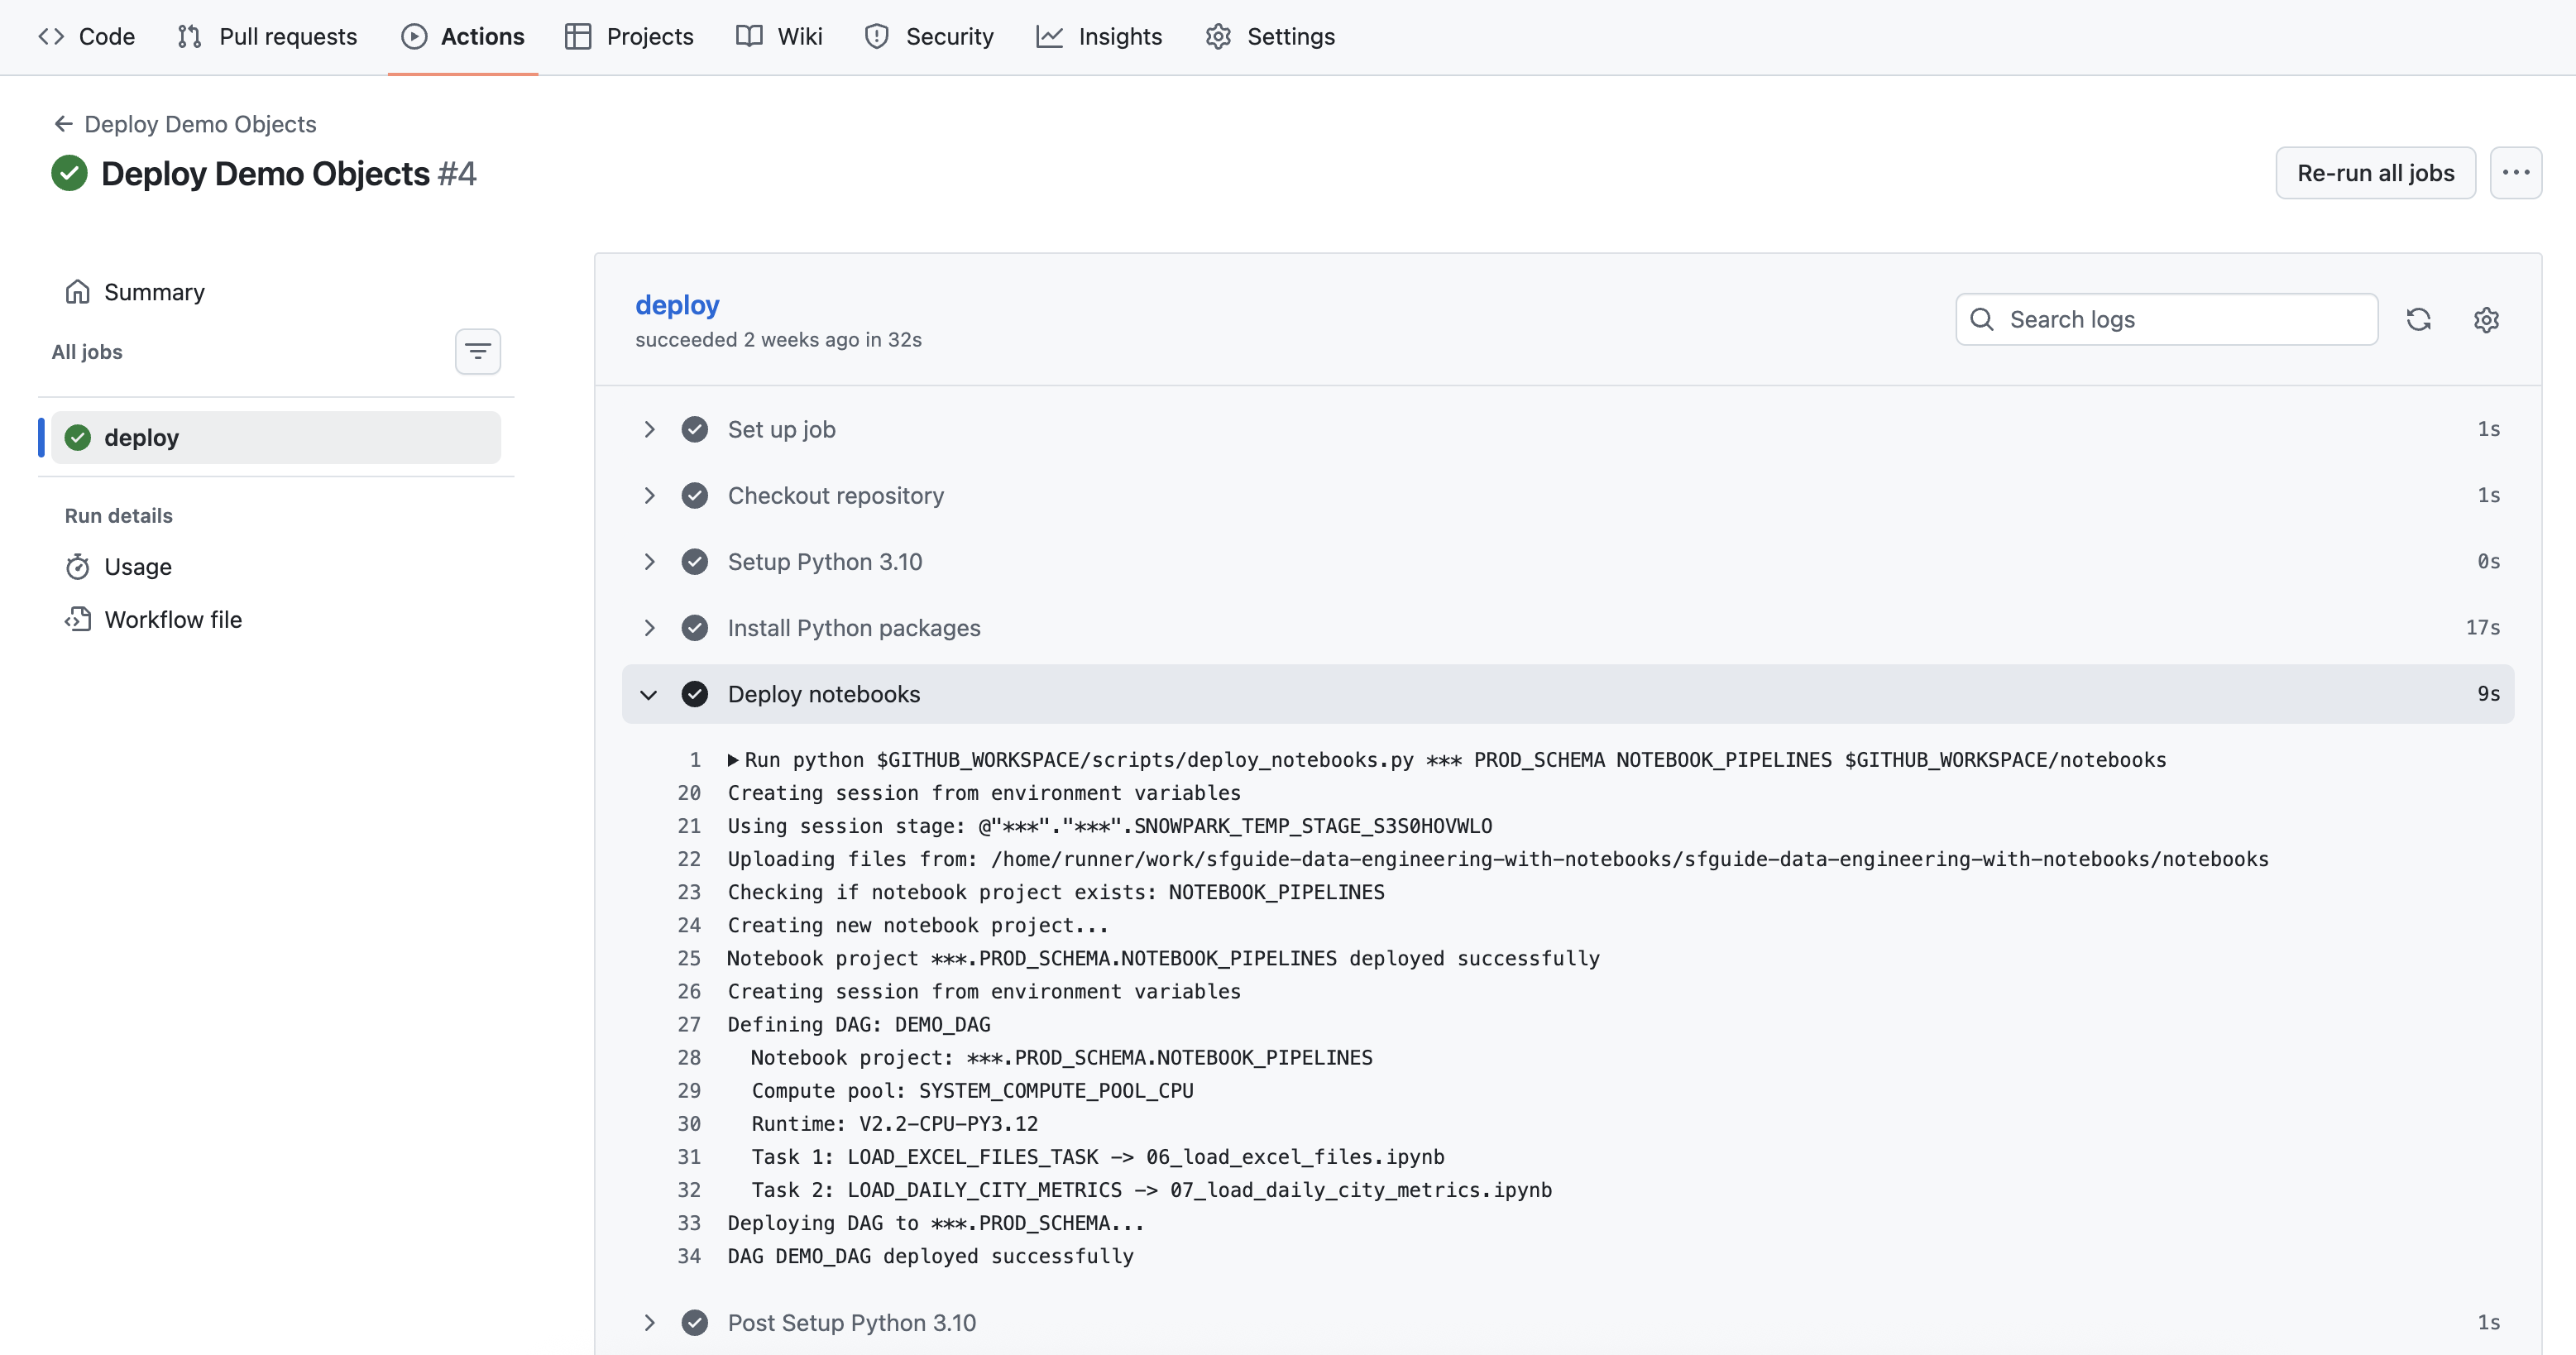Click the Code angle-brackets icon
Image resolution: width=2576 pixels, height=1355 pixels.
click(x=51, y=37)
